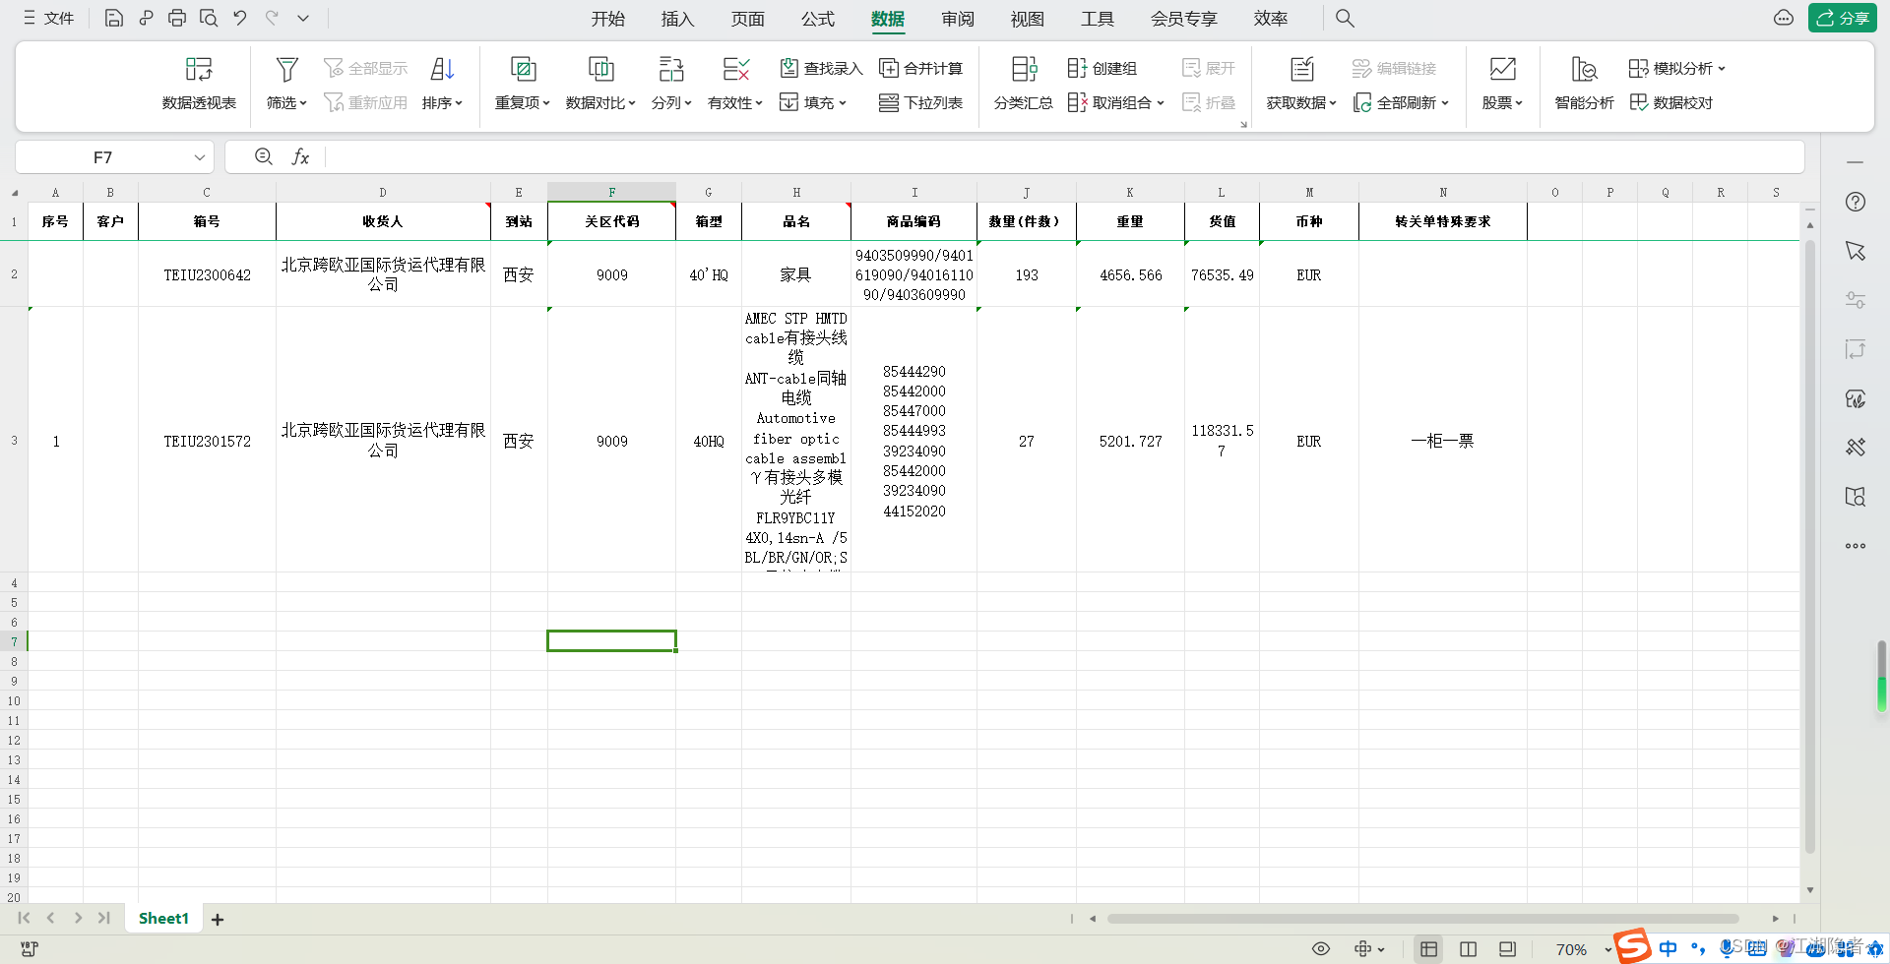
Task: Select the Sheet1 sheet tab
Action: pyautogui.click(x=163, y=919)
